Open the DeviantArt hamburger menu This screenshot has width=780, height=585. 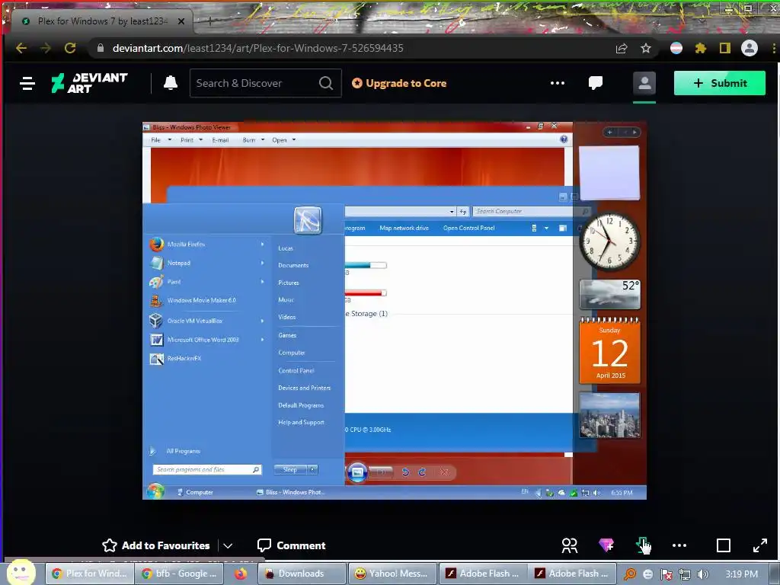coord(27,83)
